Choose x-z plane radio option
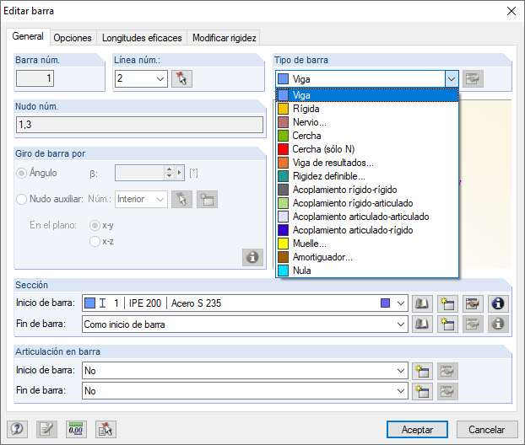 (x=95, y=241)
